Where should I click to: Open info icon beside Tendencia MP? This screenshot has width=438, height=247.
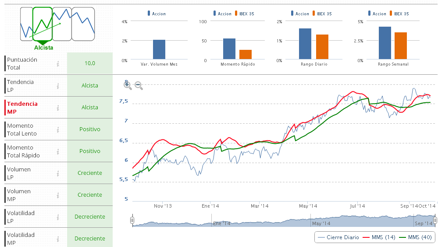(58, 108)
